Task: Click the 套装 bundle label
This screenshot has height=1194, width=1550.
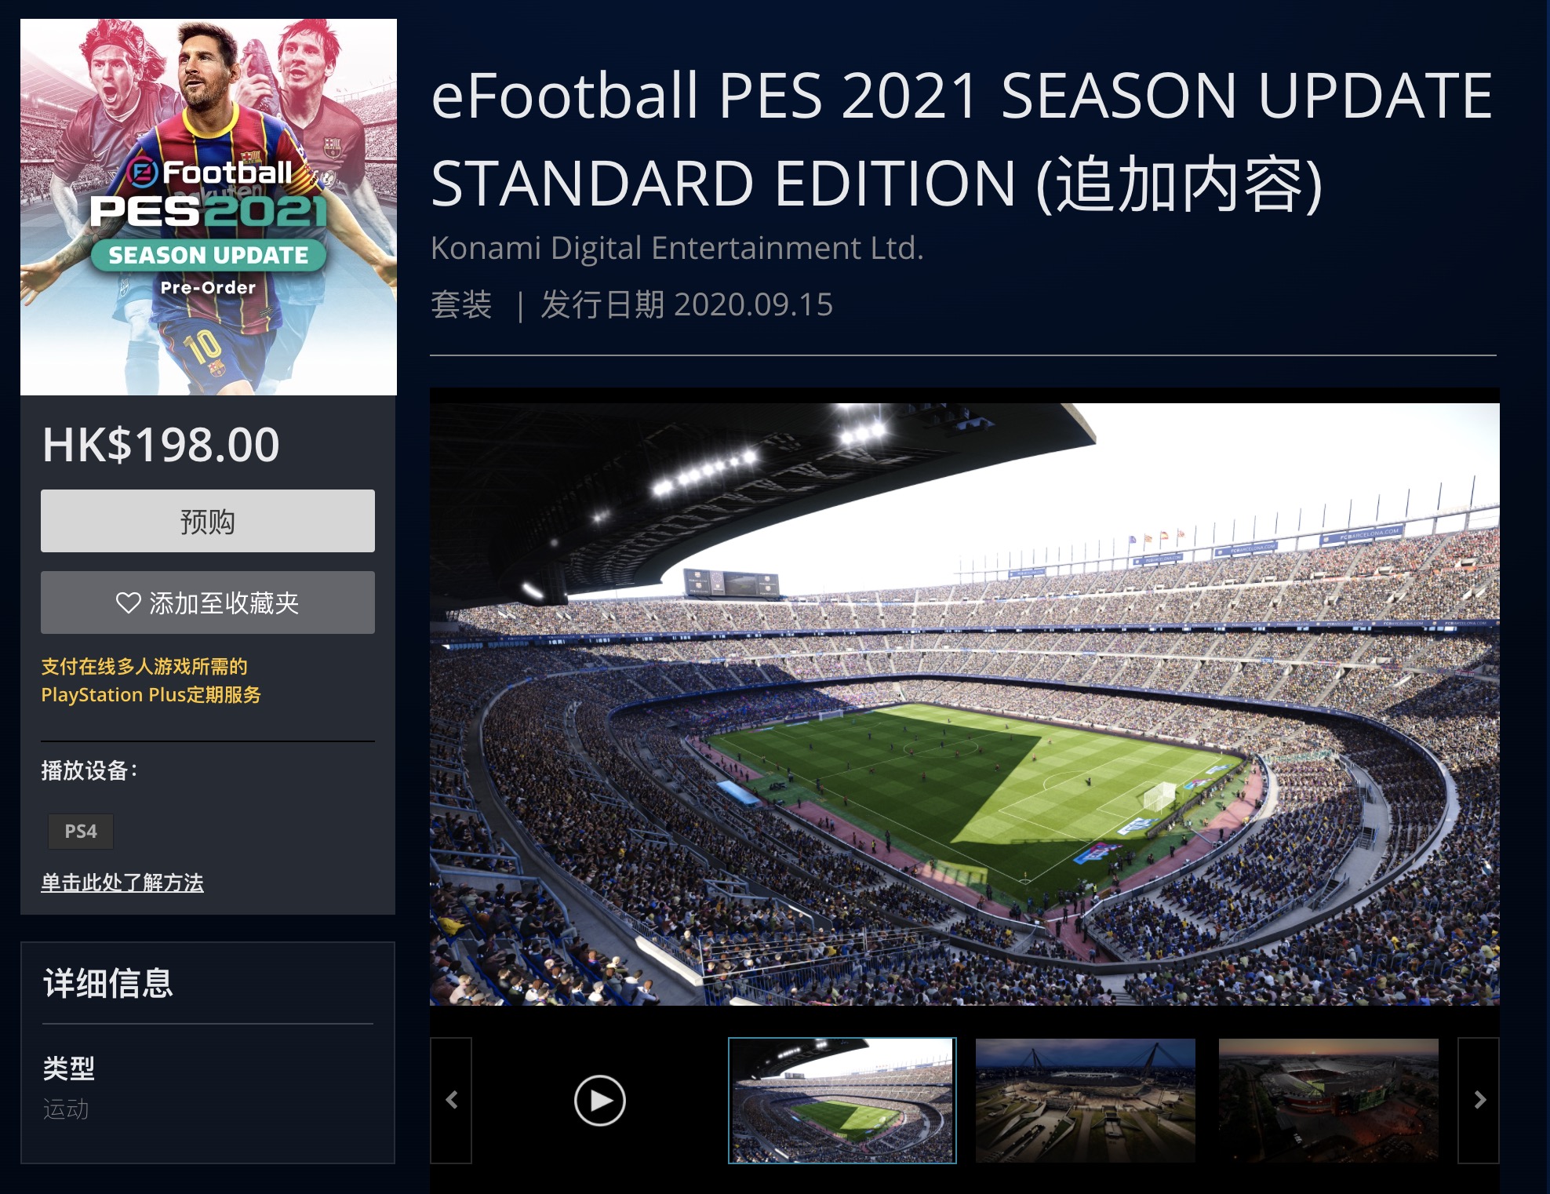Action: click(x=461, y=304)
